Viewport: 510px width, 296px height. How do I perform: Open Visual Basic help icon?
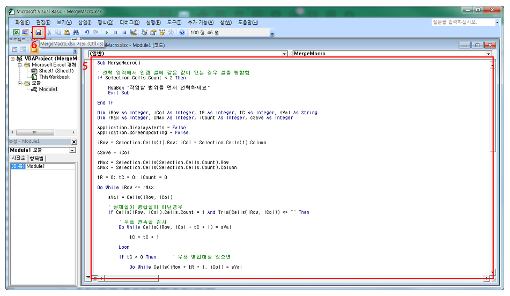182,33
